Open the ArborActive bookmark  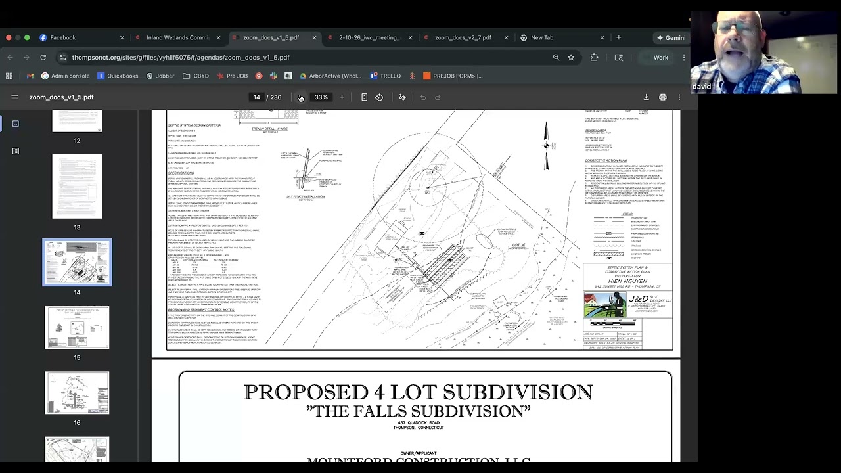pyautogui.click(x=330, y=76)
